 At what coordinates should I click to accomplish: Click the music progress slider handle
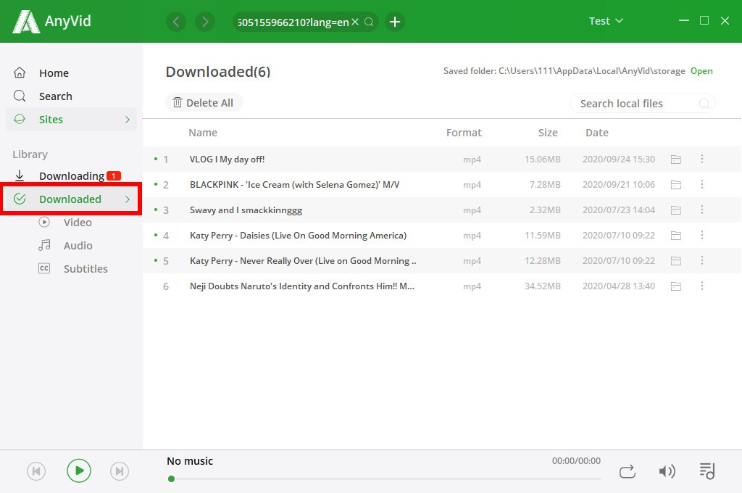[171, 478]
